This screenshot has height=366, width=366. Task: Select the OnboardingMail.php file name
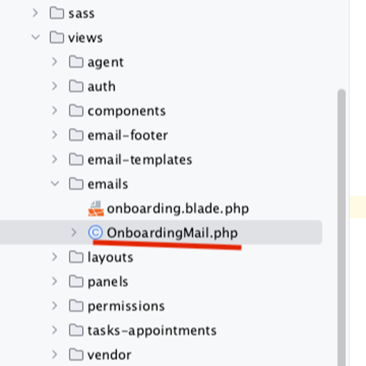(172, 233)
